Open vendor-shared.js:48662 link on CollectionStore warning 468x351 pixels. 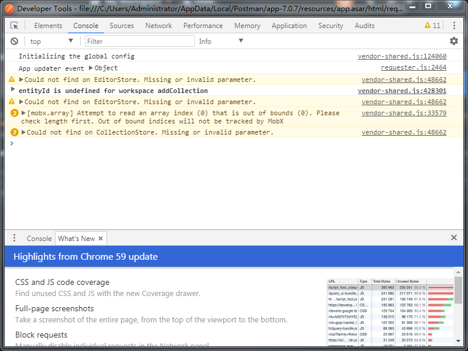pos(404,132)
